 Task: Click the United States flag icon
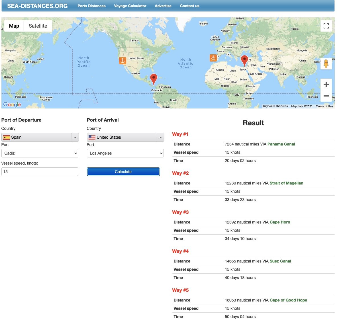(92, 137)
